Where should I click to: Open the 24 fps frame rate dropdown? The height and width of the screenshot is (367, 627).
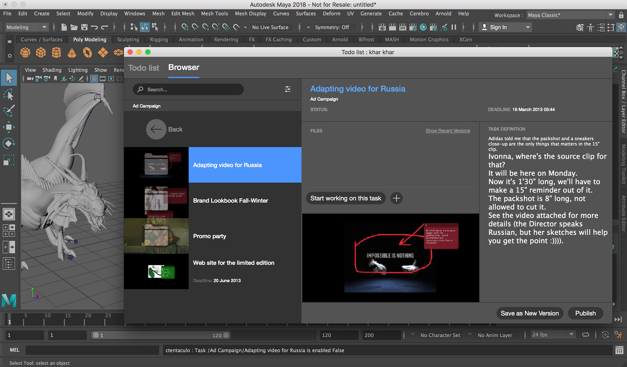(553, 335)
